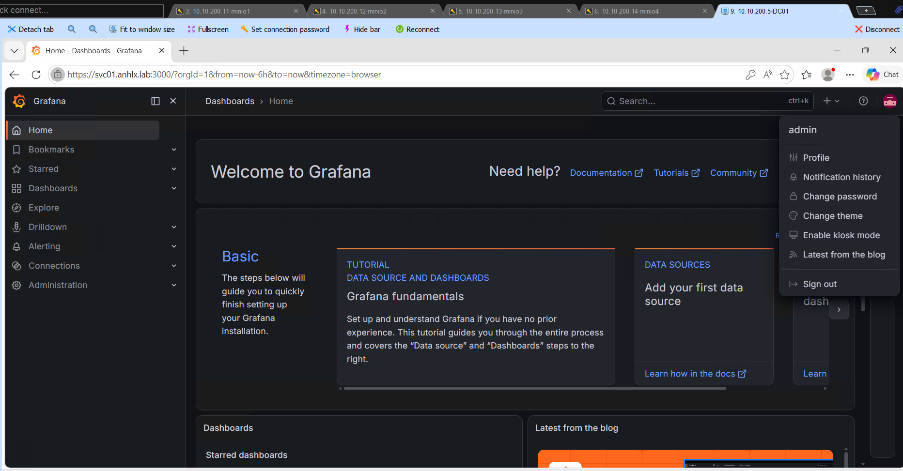The width and height of the screenshot is (903, 471).
Task: Open Connections in the sidebar
Action: point(54,266)
